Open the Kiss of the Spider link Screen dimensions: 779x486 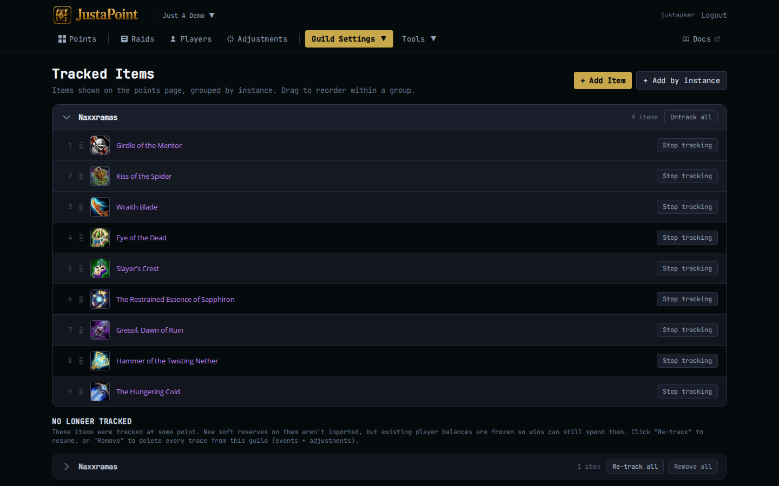click(x=144, y=176)
